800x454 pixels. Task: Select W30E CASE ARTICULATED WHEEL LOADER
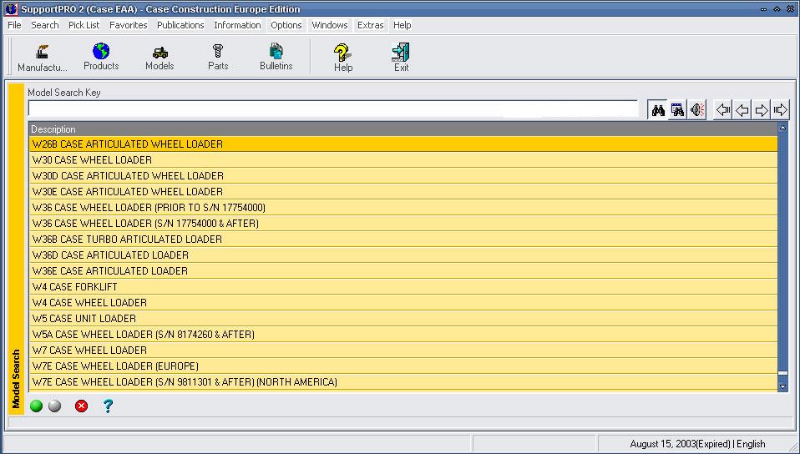coord(403,192)
